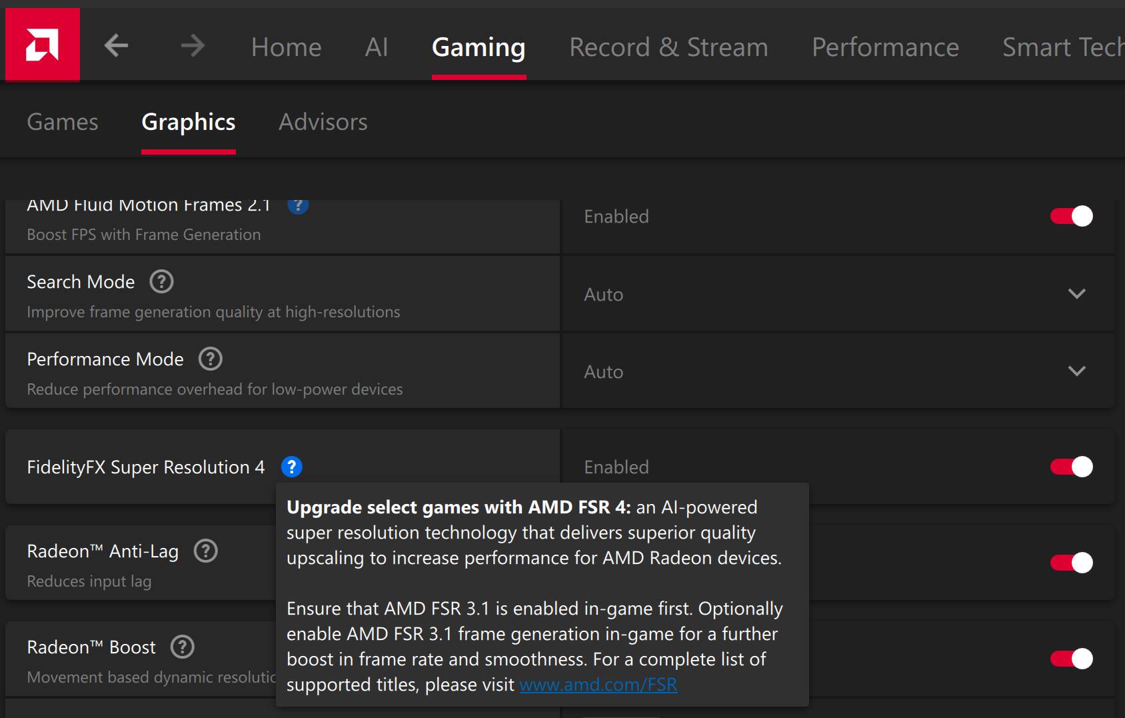The width and height of the screenshot is (1125, 718).
Task: Open the Radeon Boost help icon
Action: (x=183, y=647)
